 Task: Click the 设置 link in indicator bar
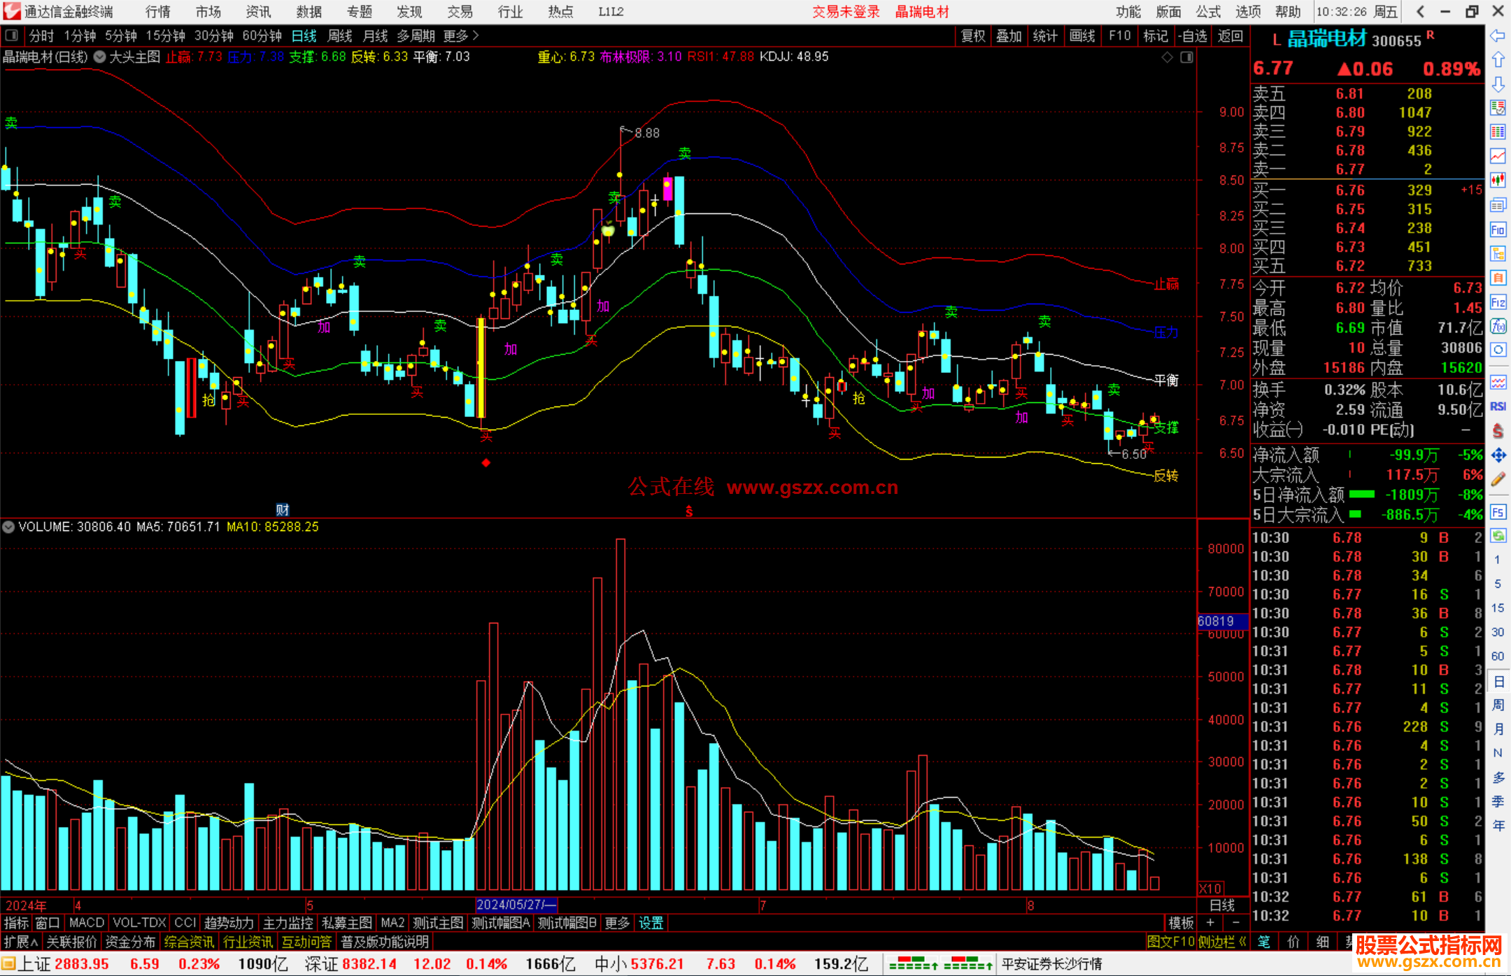[651, 923]
